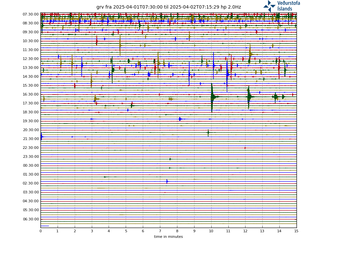Click the 05:30:00 time label
This screenshot has width=337, height=253.
[31, 210]
